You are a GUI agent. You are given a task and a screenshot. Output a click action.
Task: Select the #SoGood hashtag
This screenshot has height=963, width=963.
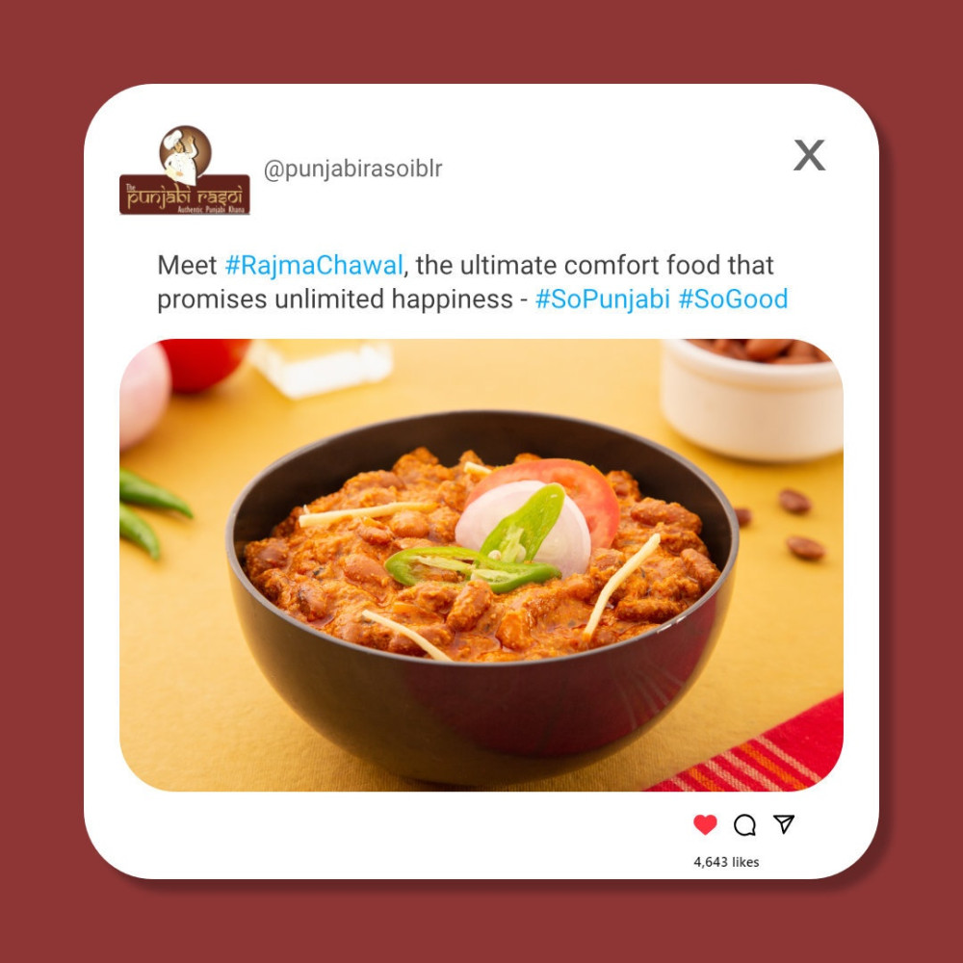pos(733,299)
